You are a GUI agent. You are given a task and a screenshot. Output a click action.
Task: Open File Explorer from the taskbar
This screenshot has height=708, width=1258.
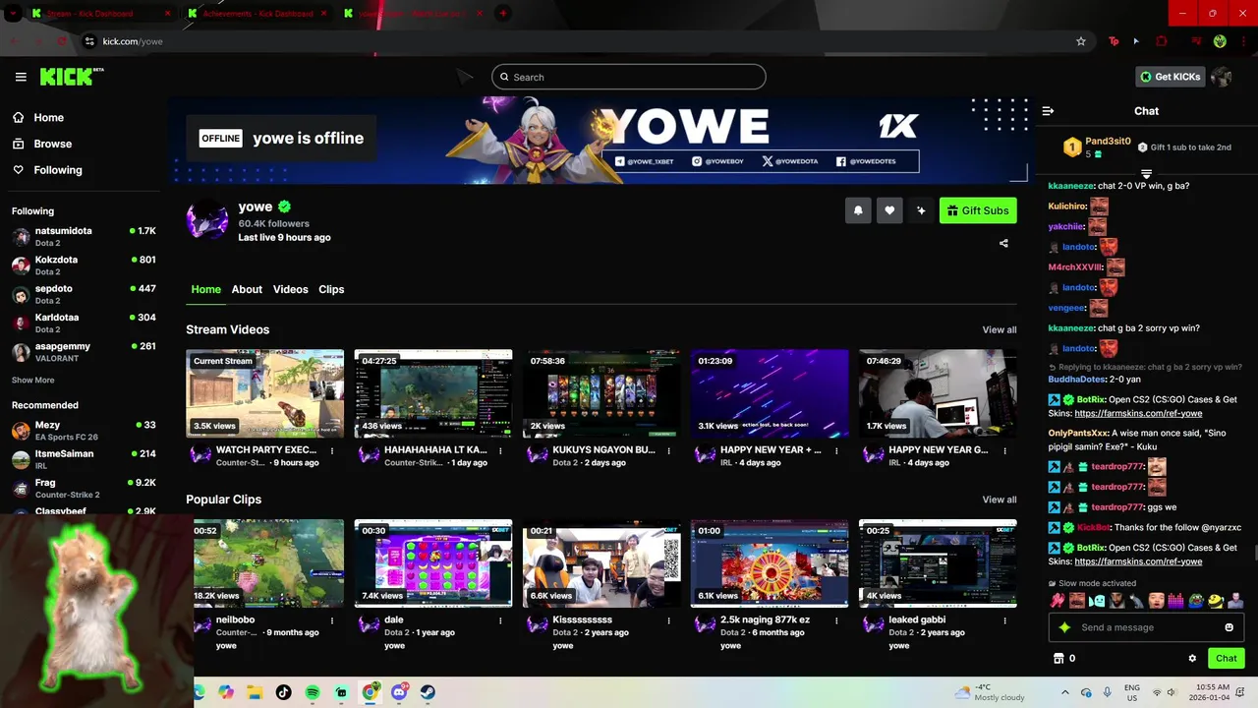(255, 692)
